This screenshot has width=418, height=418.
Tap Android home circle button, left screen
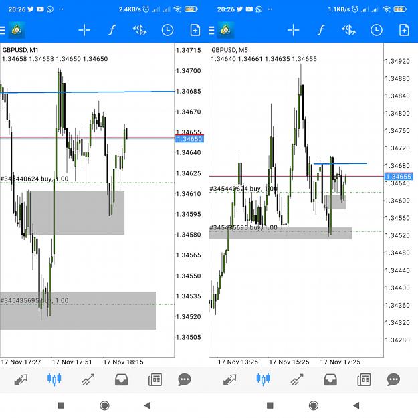104,405
